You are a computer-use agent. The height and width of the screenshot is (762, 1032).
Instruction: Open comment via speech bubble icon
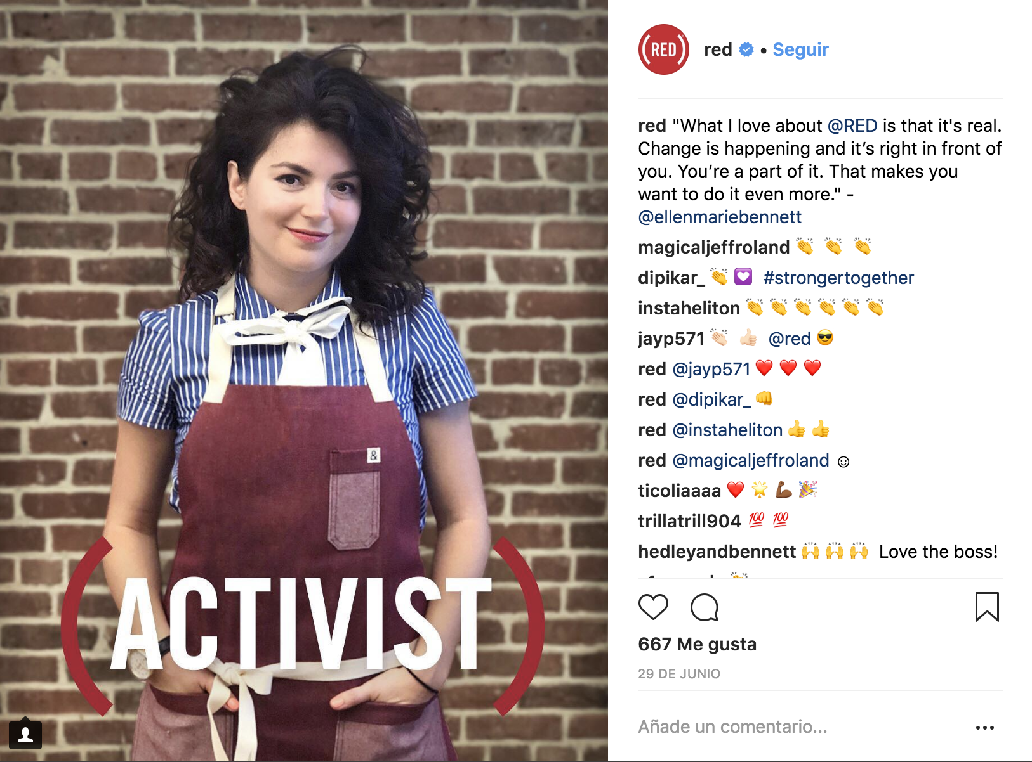pyautogui.click(x=705, y=607)
